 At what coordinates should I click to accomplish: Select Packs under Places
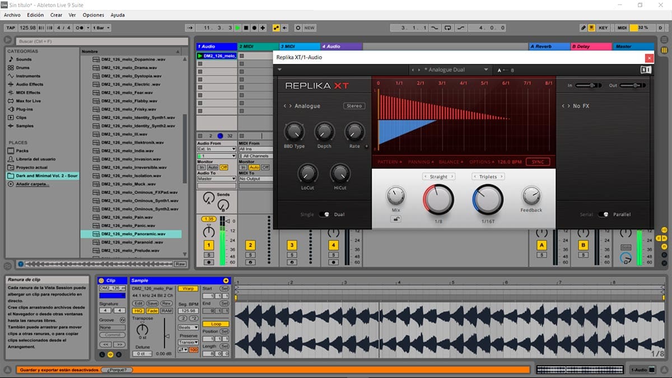22,151
